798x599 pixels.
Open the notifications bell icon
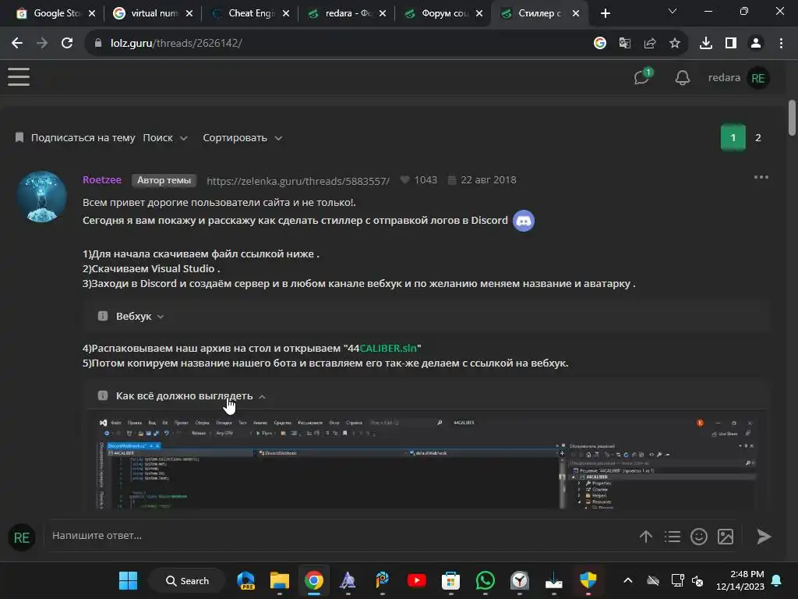tap(683, 78)
